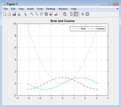Activate the Zoom In tool
This screenshot has height=107, width=121.
click(x=32, y=14)
